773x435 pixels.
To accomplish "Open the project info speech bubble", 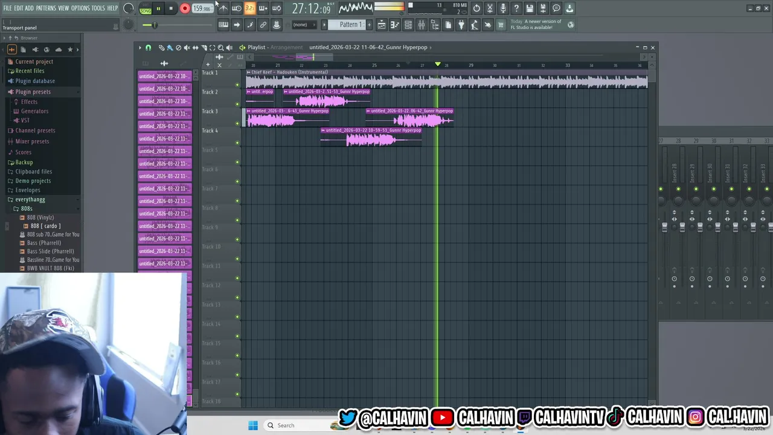I will pos(556,8).
